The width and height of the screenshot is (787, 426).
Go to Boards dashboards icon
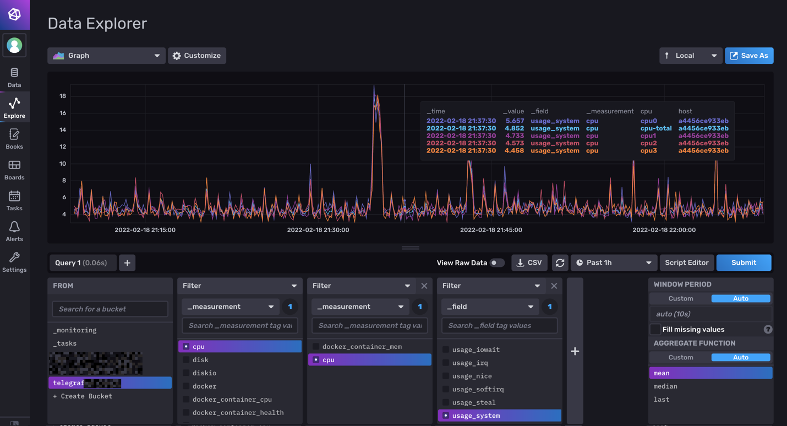[x=14, y=170]
